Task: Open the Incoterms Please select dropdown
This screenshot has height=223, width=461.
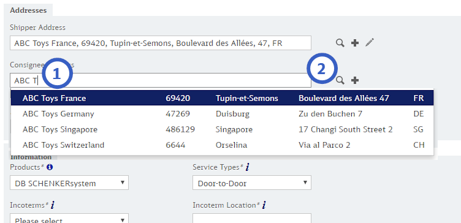Action: tap(69, 219)
